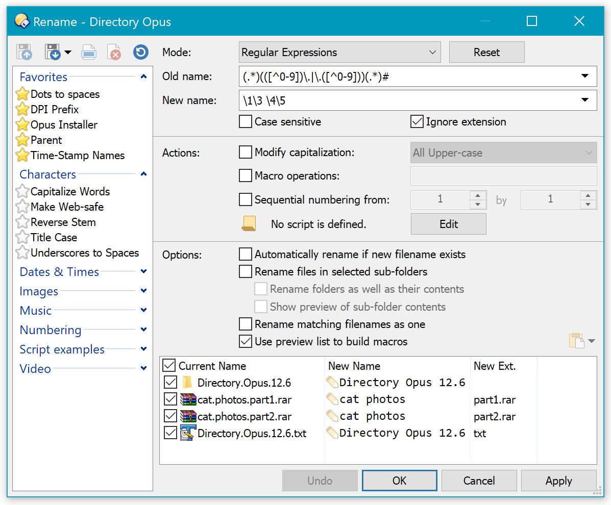Click the star icon beside DPI Prefix
Image resolution: width=611 pixels, height=505 pixels.
pyautogui.click(x=22, y=109)
